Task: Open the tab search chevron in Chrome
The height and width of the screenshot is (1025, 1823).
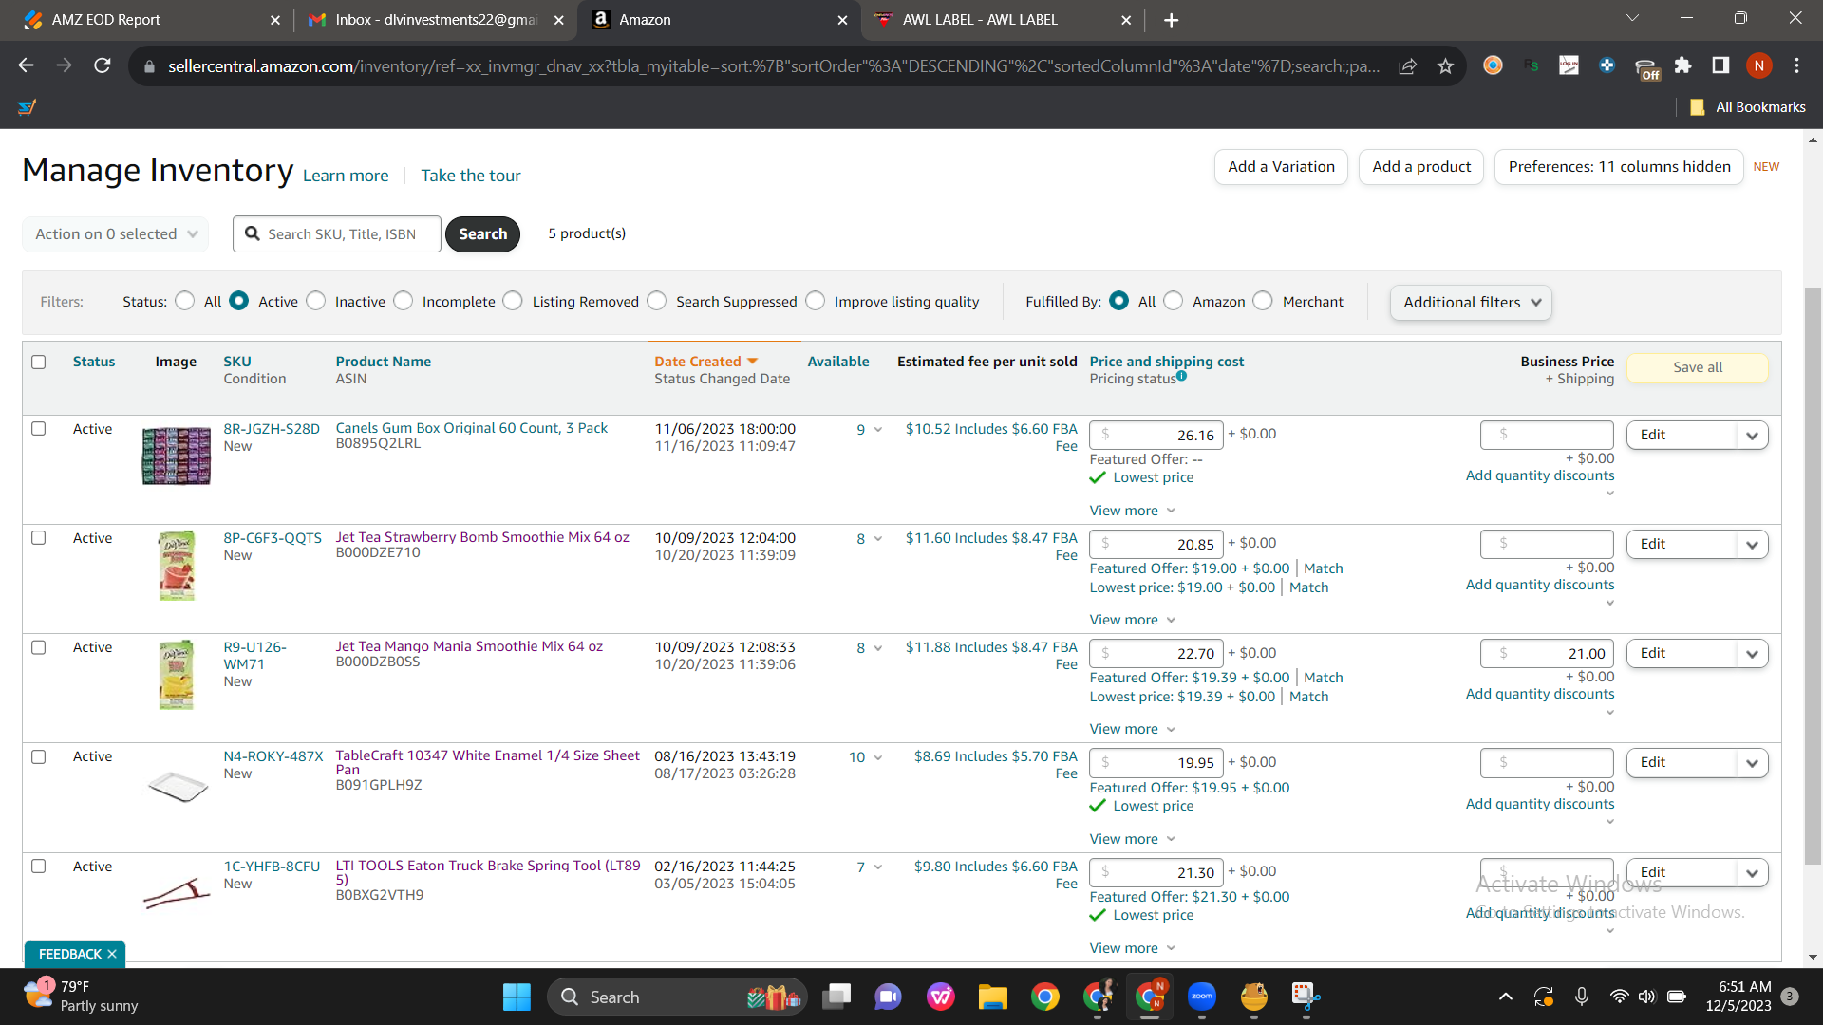Action: 1632,19
